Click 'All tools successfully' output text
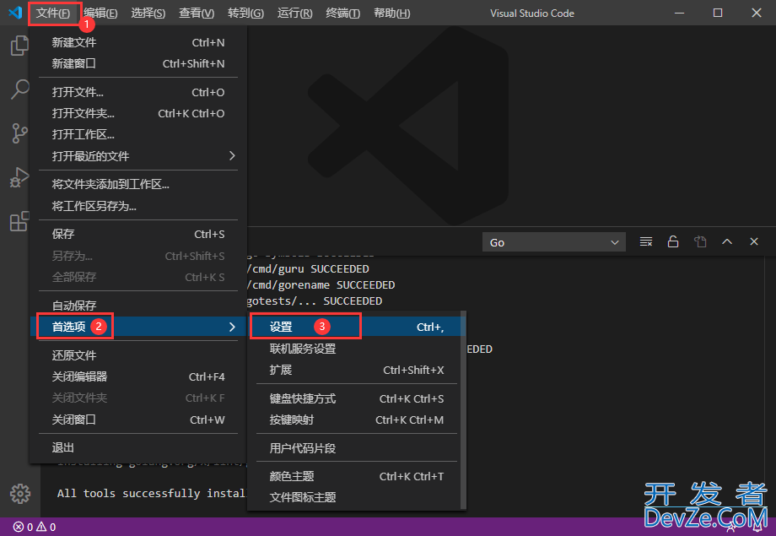 point(151,494)
